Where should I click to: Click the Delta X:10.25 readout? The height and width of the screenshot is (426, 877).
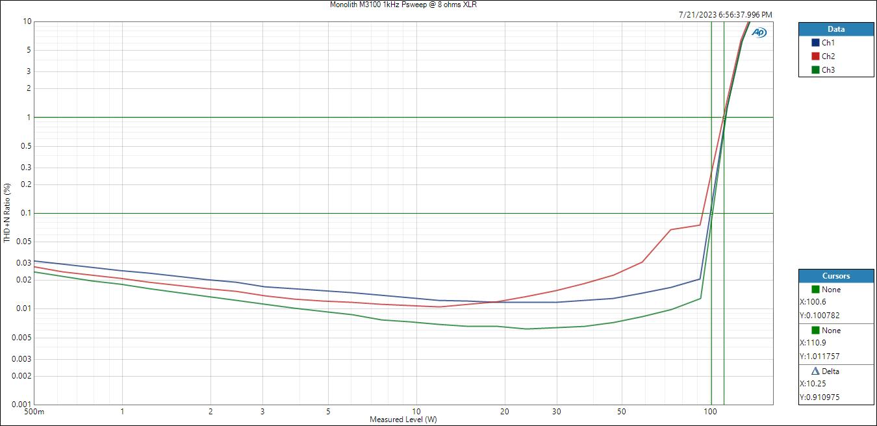tap(813, 384)
